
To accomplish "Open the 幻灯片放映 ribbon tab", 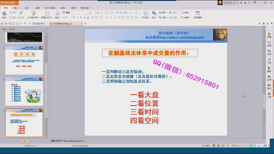I will click(x=50, y=8).
